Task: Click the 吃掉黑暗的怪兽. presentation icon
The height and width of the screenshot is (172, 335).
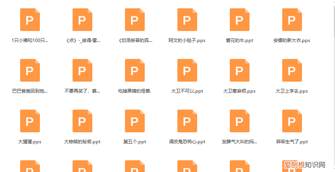Action: (x=135, y=70)
